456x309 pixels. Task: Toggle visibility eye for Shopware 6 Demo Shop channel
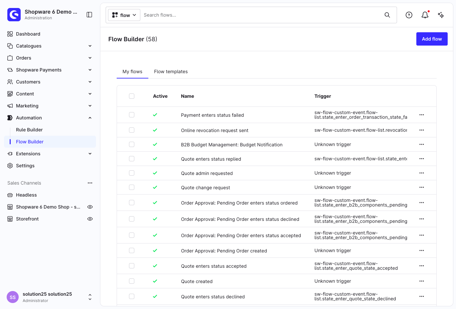click(x=90, y=207)
